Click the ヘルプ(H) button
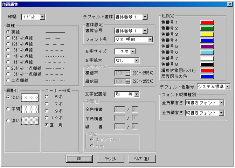 point(142,159)
